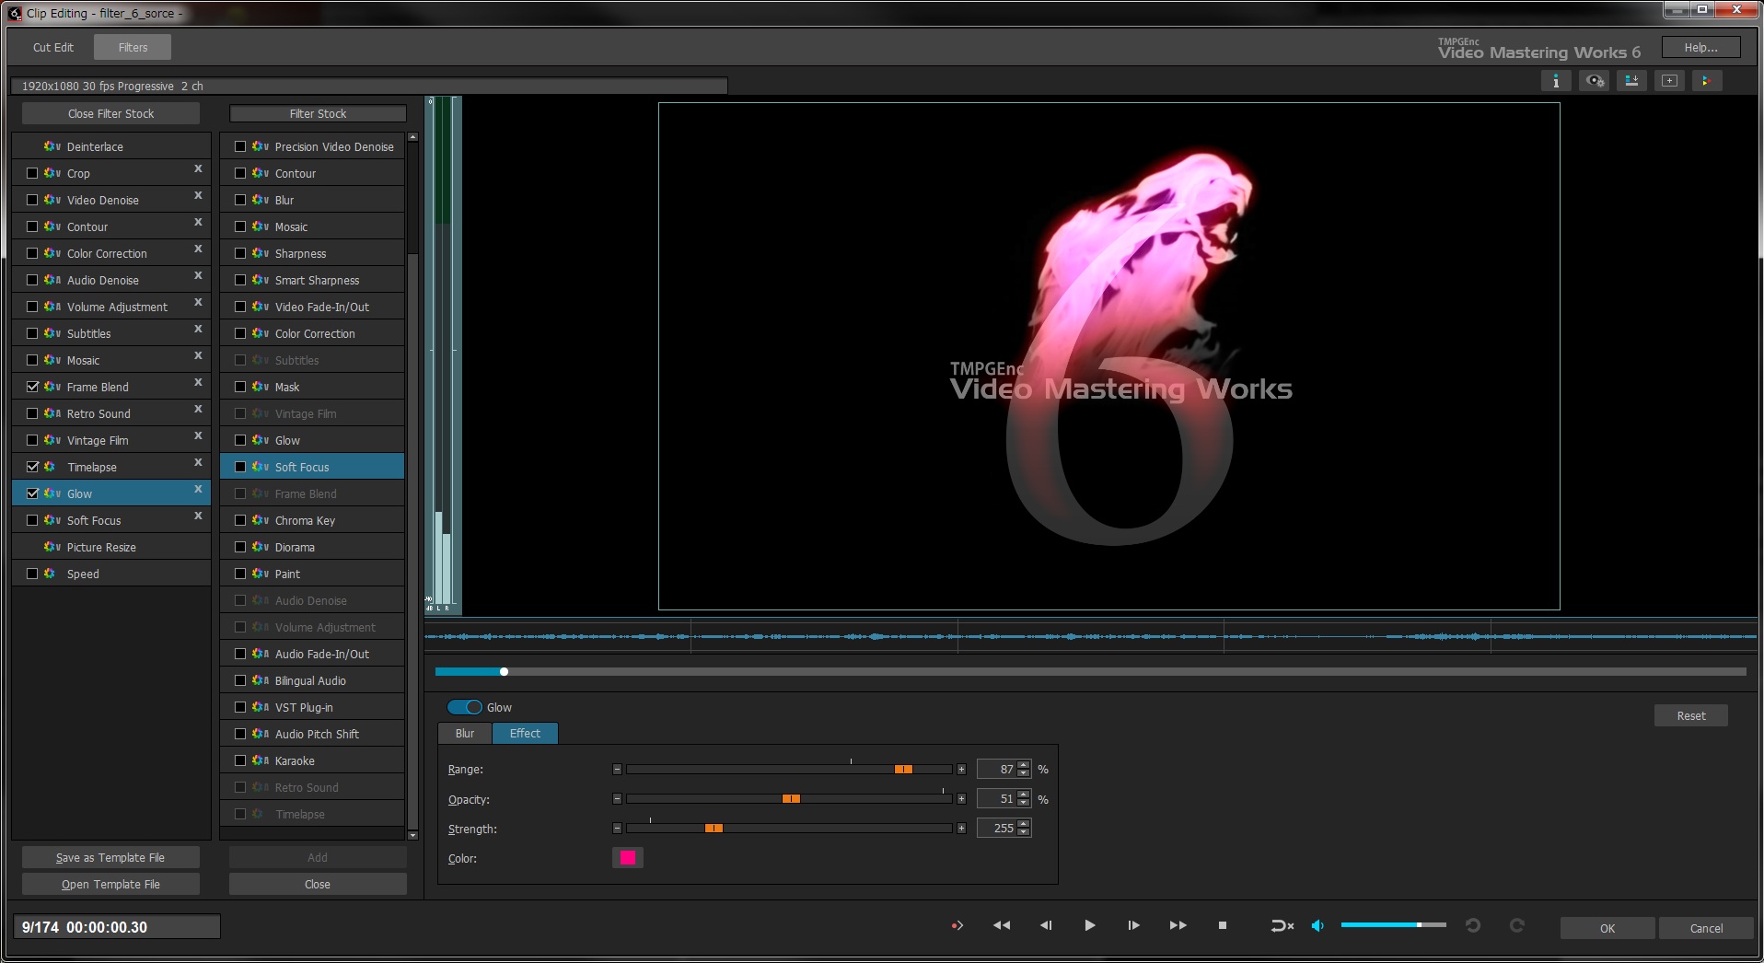The width and height of the screenshot is (1764, 963).
Task: Remove the Color Correction filter via X
Action: (x=198, y=249)
